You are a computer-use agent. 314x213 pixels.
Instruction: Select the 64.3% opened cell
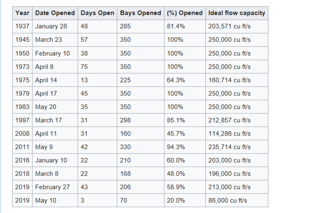click(185, 80)
